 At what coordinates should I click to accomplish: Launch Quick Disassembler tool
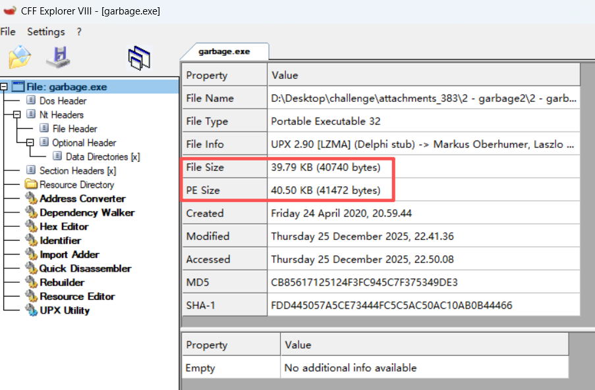[86, 268]
